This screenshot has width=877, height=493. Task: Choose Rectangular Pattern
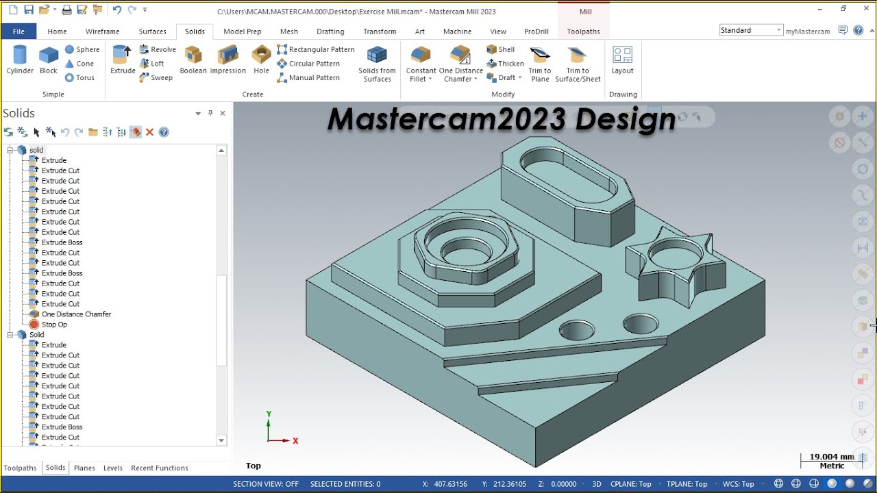316,49
